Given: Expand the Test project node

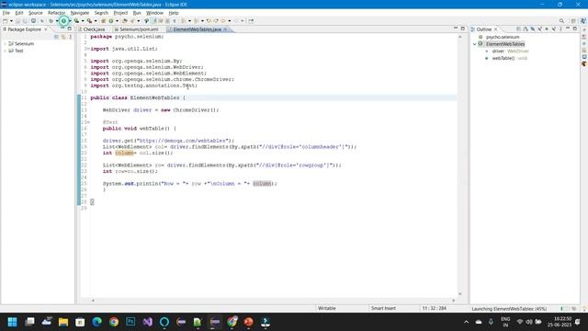Looking at the screenshot, I should (x=5, y=51).
